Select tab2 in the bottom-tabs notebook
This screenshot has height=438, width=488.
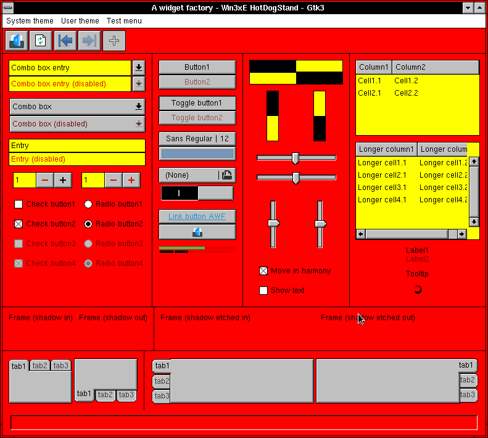coord(105,395)
